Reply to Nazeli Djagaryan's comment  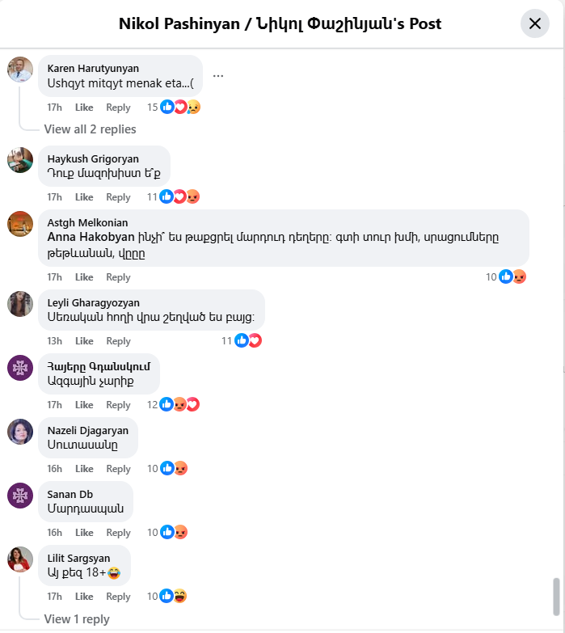(118, 469)
